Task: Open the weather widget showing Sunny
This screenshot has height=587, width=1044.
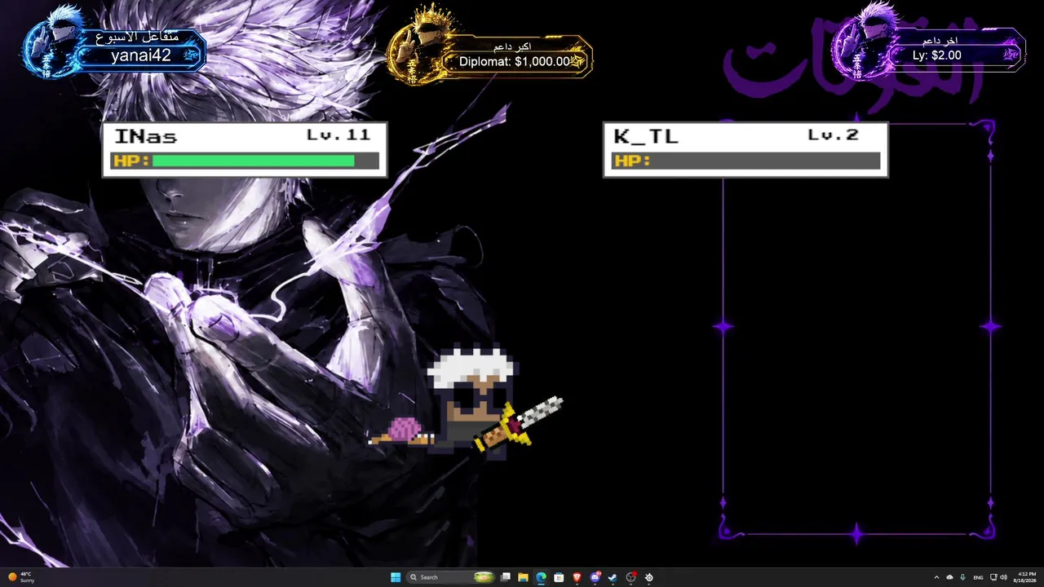Action: click(22, 577)
